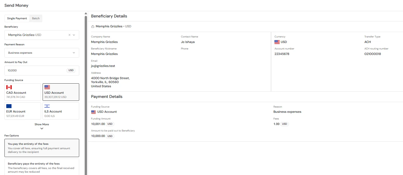Clear the Memphis Grizzlies beneficiary selection
The height and width of the screenshot is (175, 403).
coord(70,35)
